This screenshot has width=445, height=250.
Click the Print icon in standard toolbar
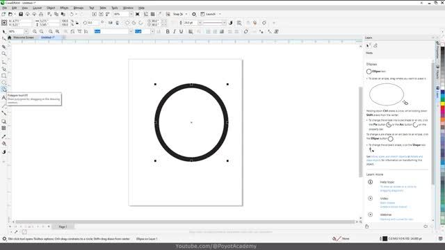41,14
